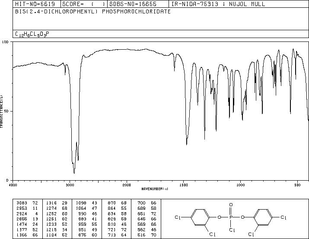
Task: Select the 1377 peak table entry
Action: coord(27,229)
